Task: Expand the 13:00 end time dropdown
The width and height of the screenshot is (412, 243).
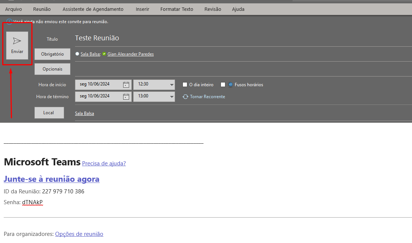Action: point(172,97)
